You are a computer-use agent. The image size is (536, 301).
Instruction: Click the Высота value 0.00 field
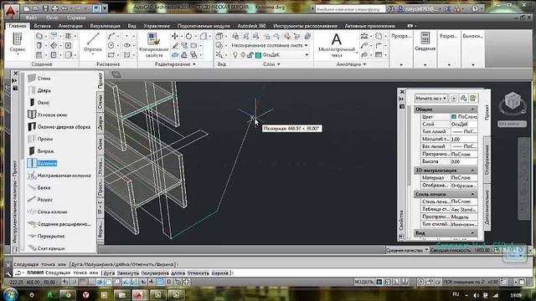click(464, 161)
